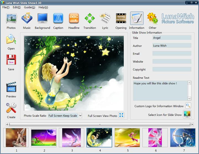Open the Edit menu
The width and height of the screenshot is (199, 154).
pyautogui.click(x=17, y=7)
